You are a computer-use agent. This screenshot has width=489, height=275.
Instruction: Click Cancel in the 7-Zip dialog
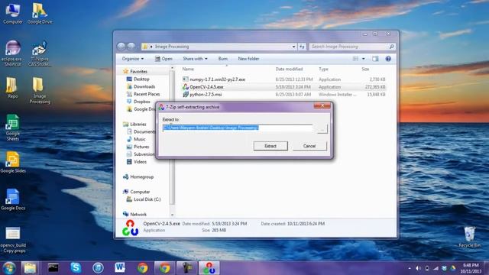click(x=309, y=146)
